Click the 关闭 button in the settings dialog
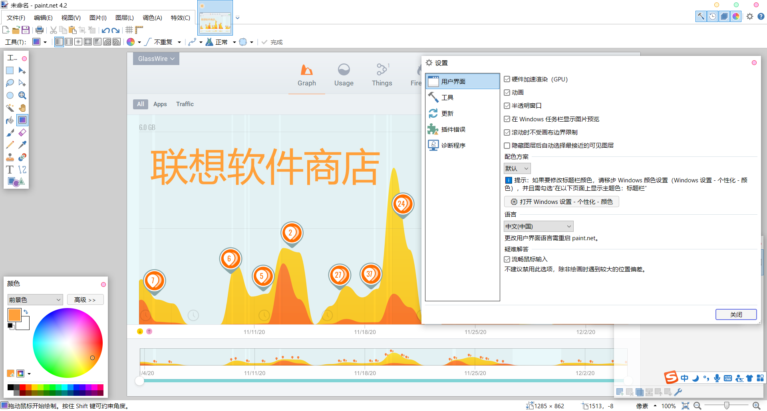 pos(736,314)
